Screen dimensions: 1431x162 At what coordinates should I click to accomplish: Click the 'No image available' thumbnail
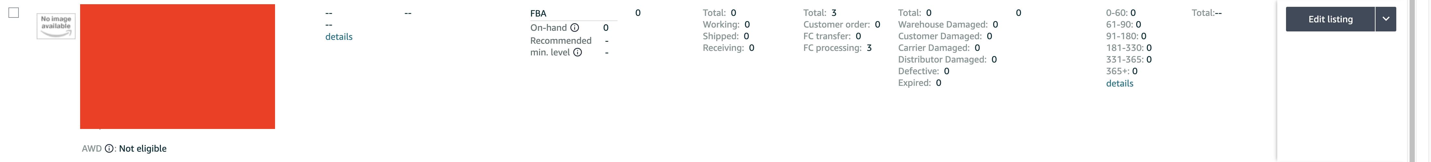click(x=56, y=26)
